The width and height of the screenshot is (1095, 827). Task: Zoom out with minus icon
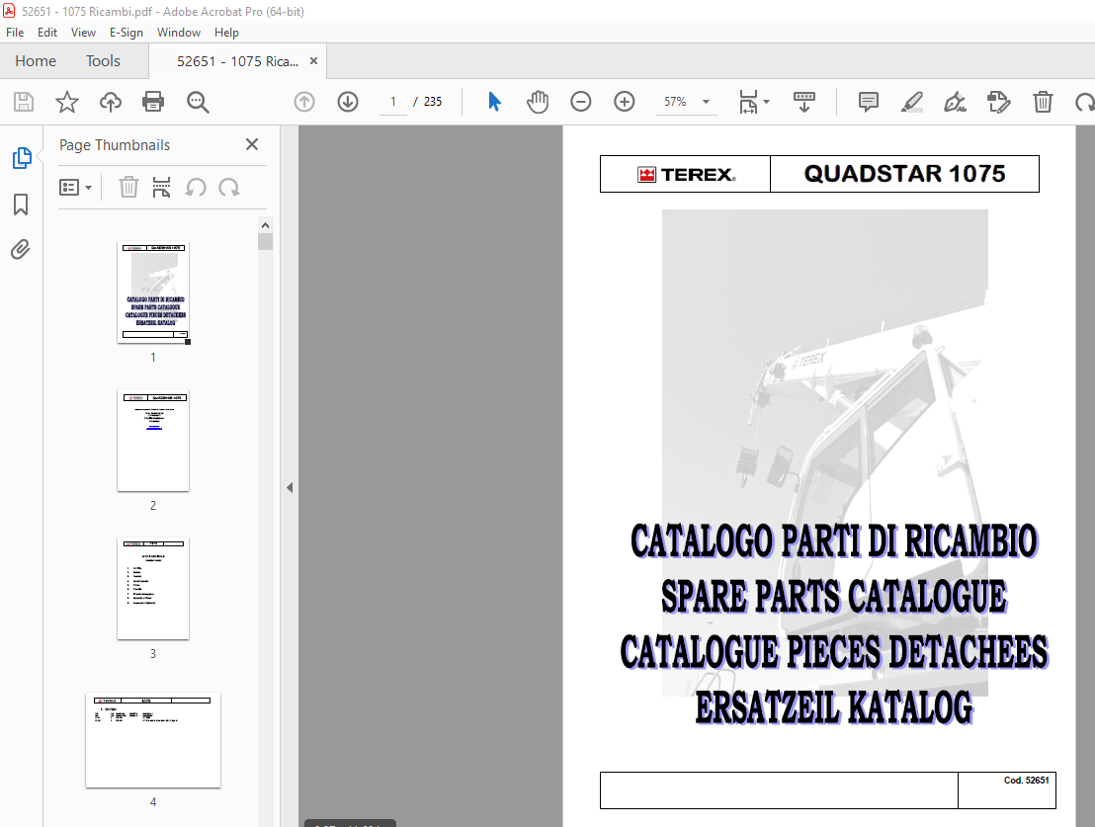click(x=581, y=102)
